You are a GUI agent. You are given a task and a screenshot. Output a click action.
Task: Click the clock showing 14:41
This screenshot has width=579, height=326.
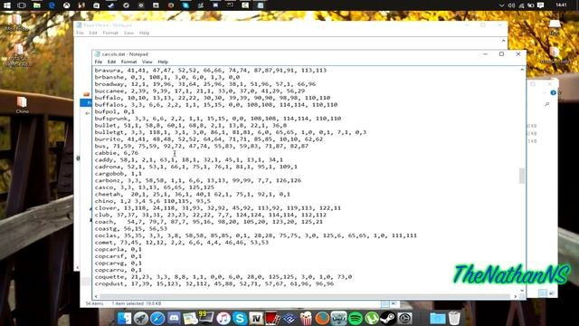tap(561, 5)
